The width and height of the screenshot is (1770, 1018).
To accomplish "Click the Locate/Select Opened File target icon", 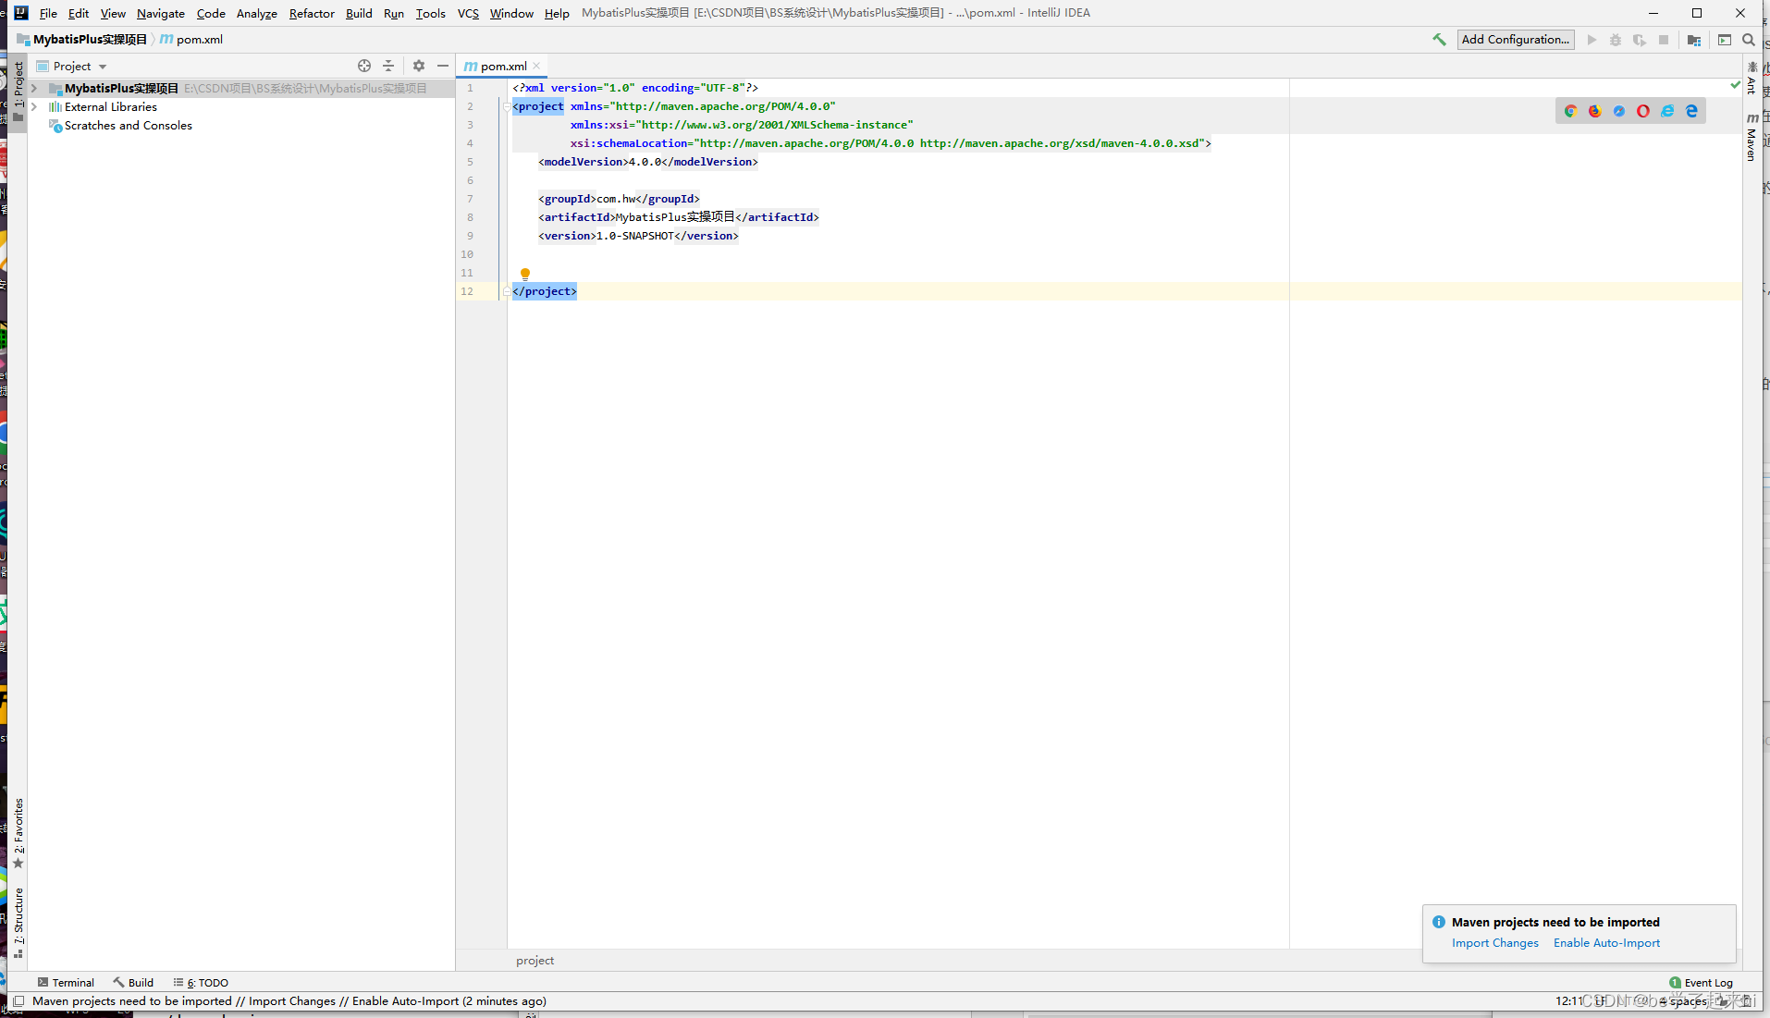I will tap(364, 66).
